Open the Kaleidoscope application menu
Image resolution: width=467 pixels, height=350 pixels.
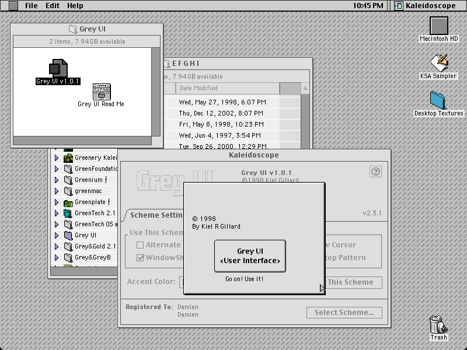point(426,6)
